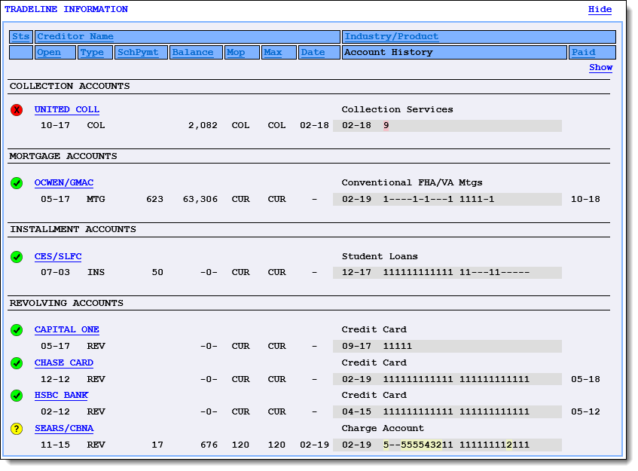Click the 676 balance for SEARS/CBNA
This screenshot has height=471, width=638.
tap(209, 445)
